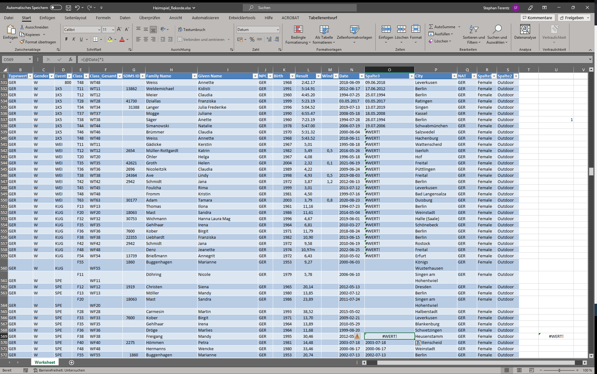
Task: Open filter dropdown for Result column
Action: (x=318, y=76)
